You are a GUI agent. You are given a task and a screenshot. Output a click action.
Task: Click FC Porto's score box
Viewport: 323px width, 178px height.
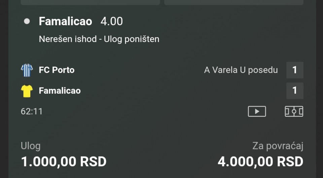(295, 70)
